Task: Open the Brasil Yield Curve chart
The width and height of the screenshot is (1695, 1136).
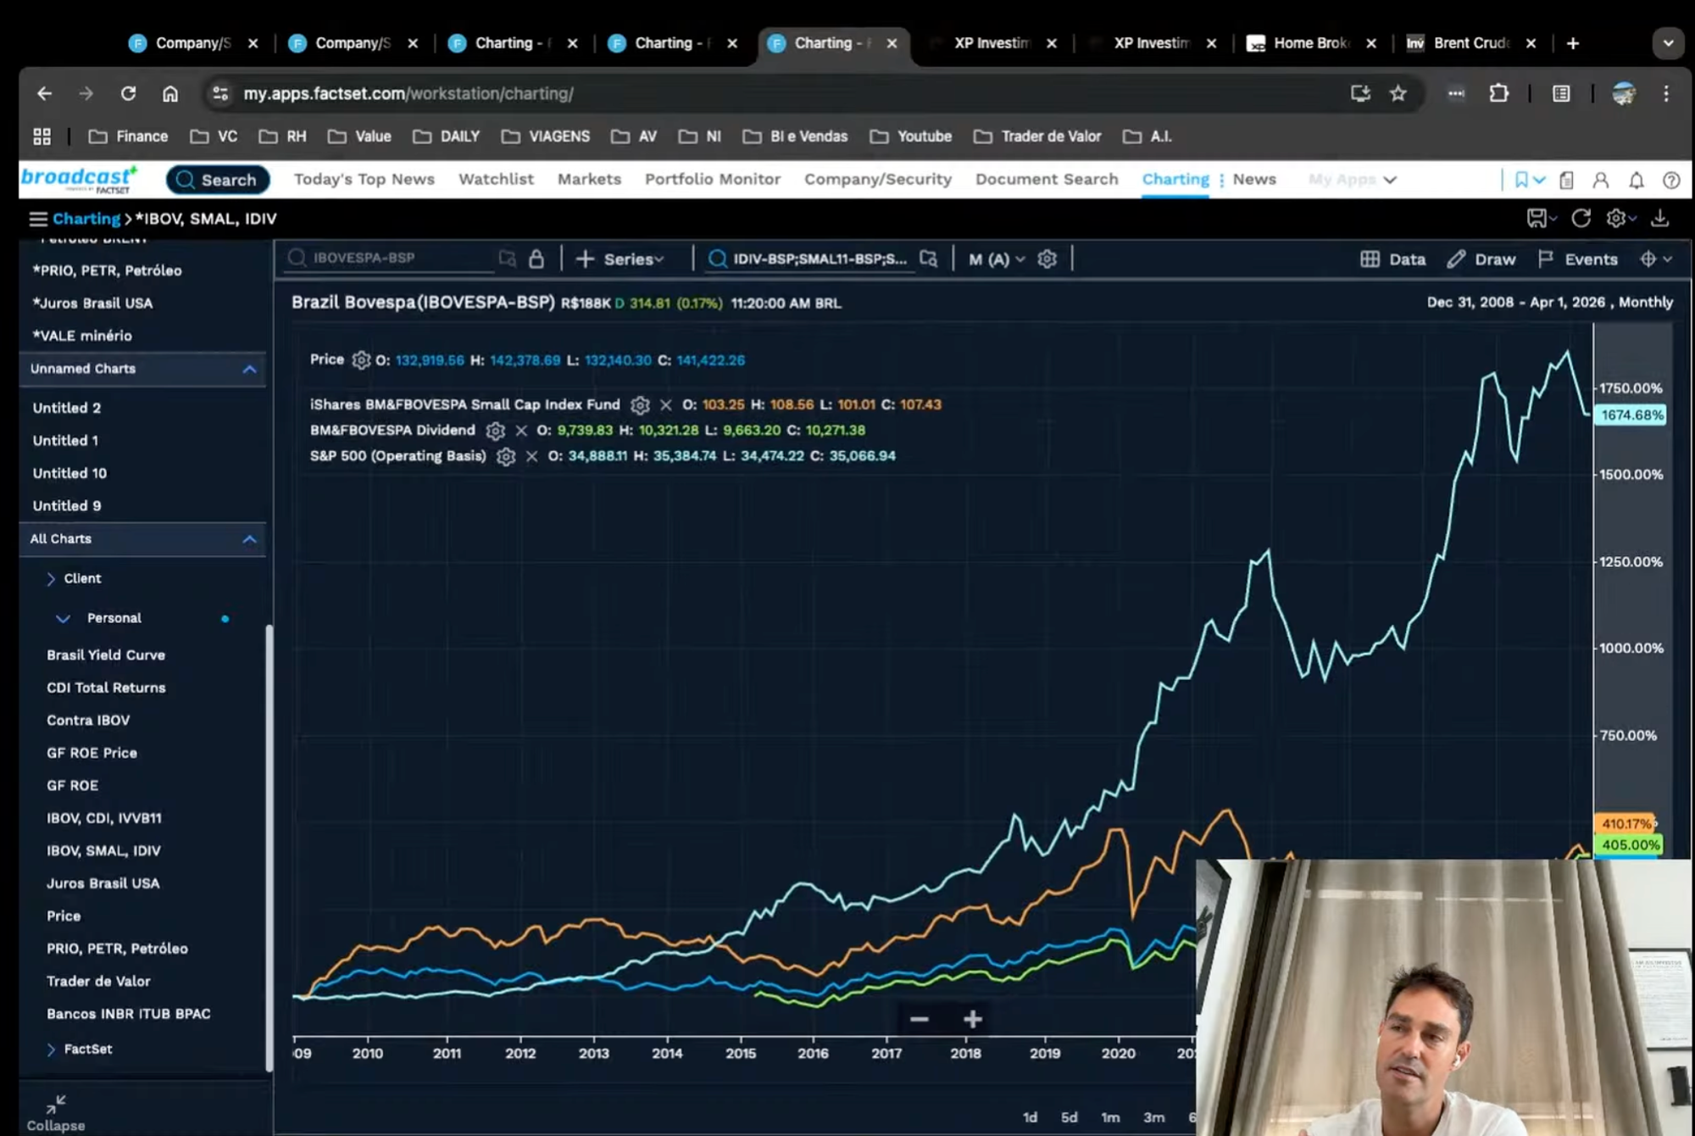Action: click(106, 655)
